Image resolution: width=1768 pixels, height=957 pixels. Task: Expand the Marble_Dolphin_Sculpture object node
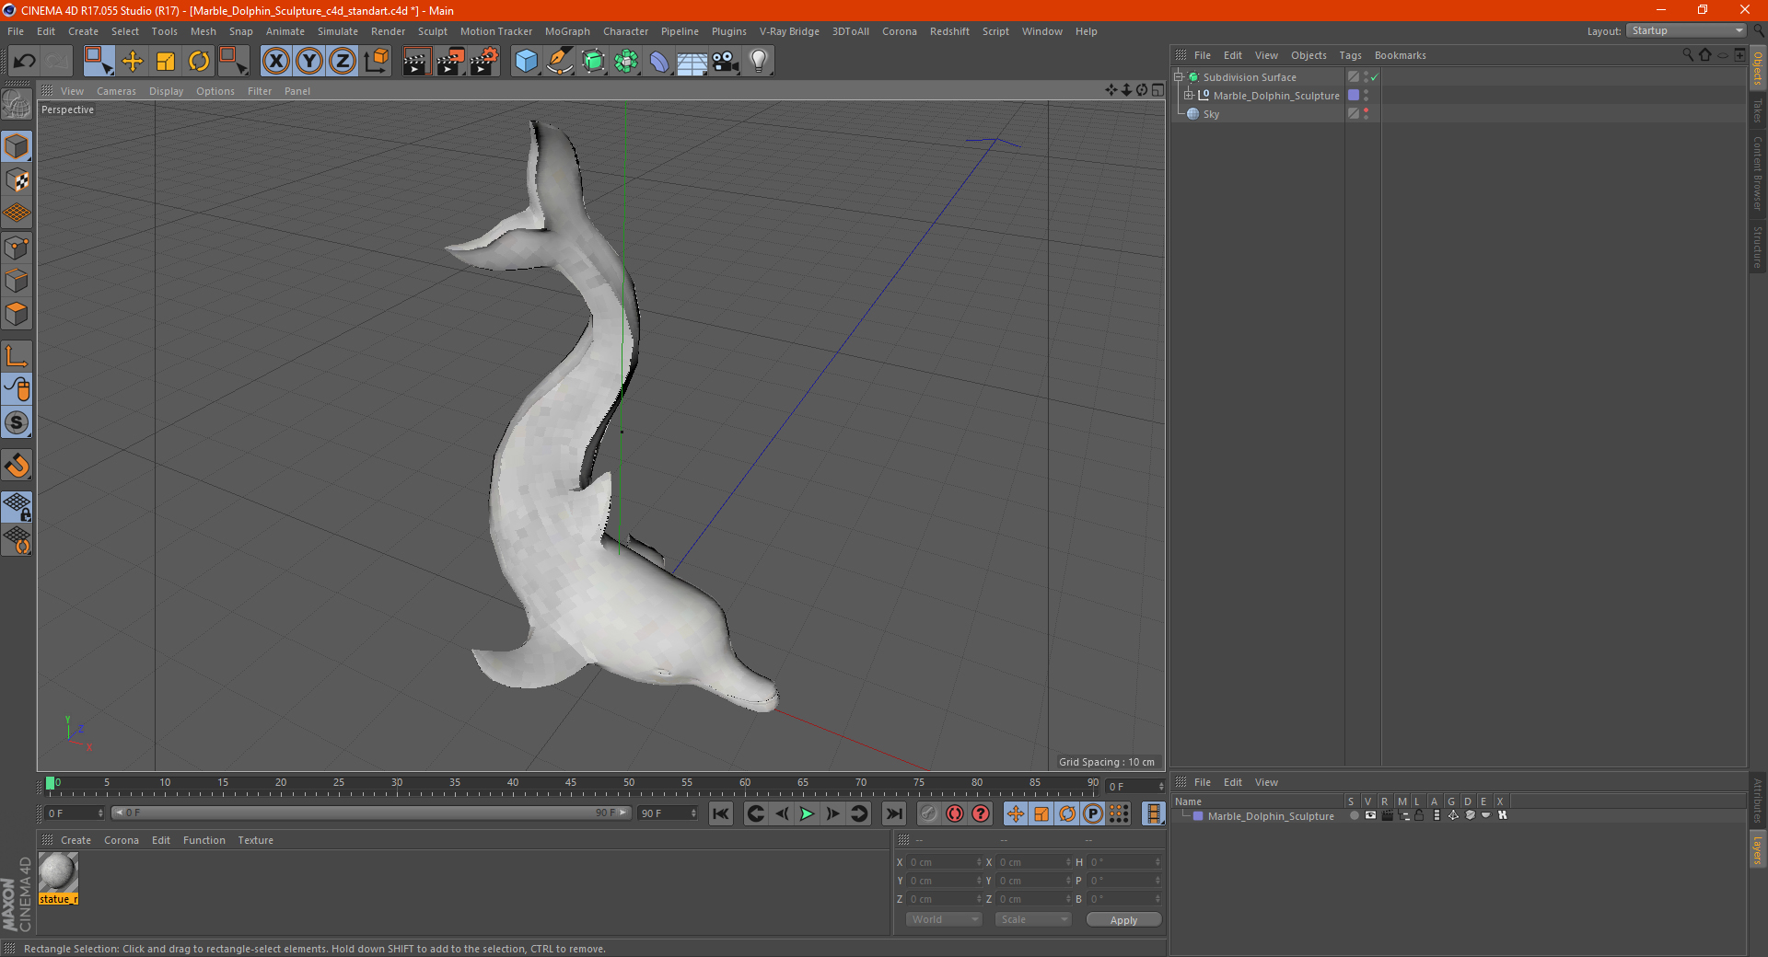tap(1188, 95)
